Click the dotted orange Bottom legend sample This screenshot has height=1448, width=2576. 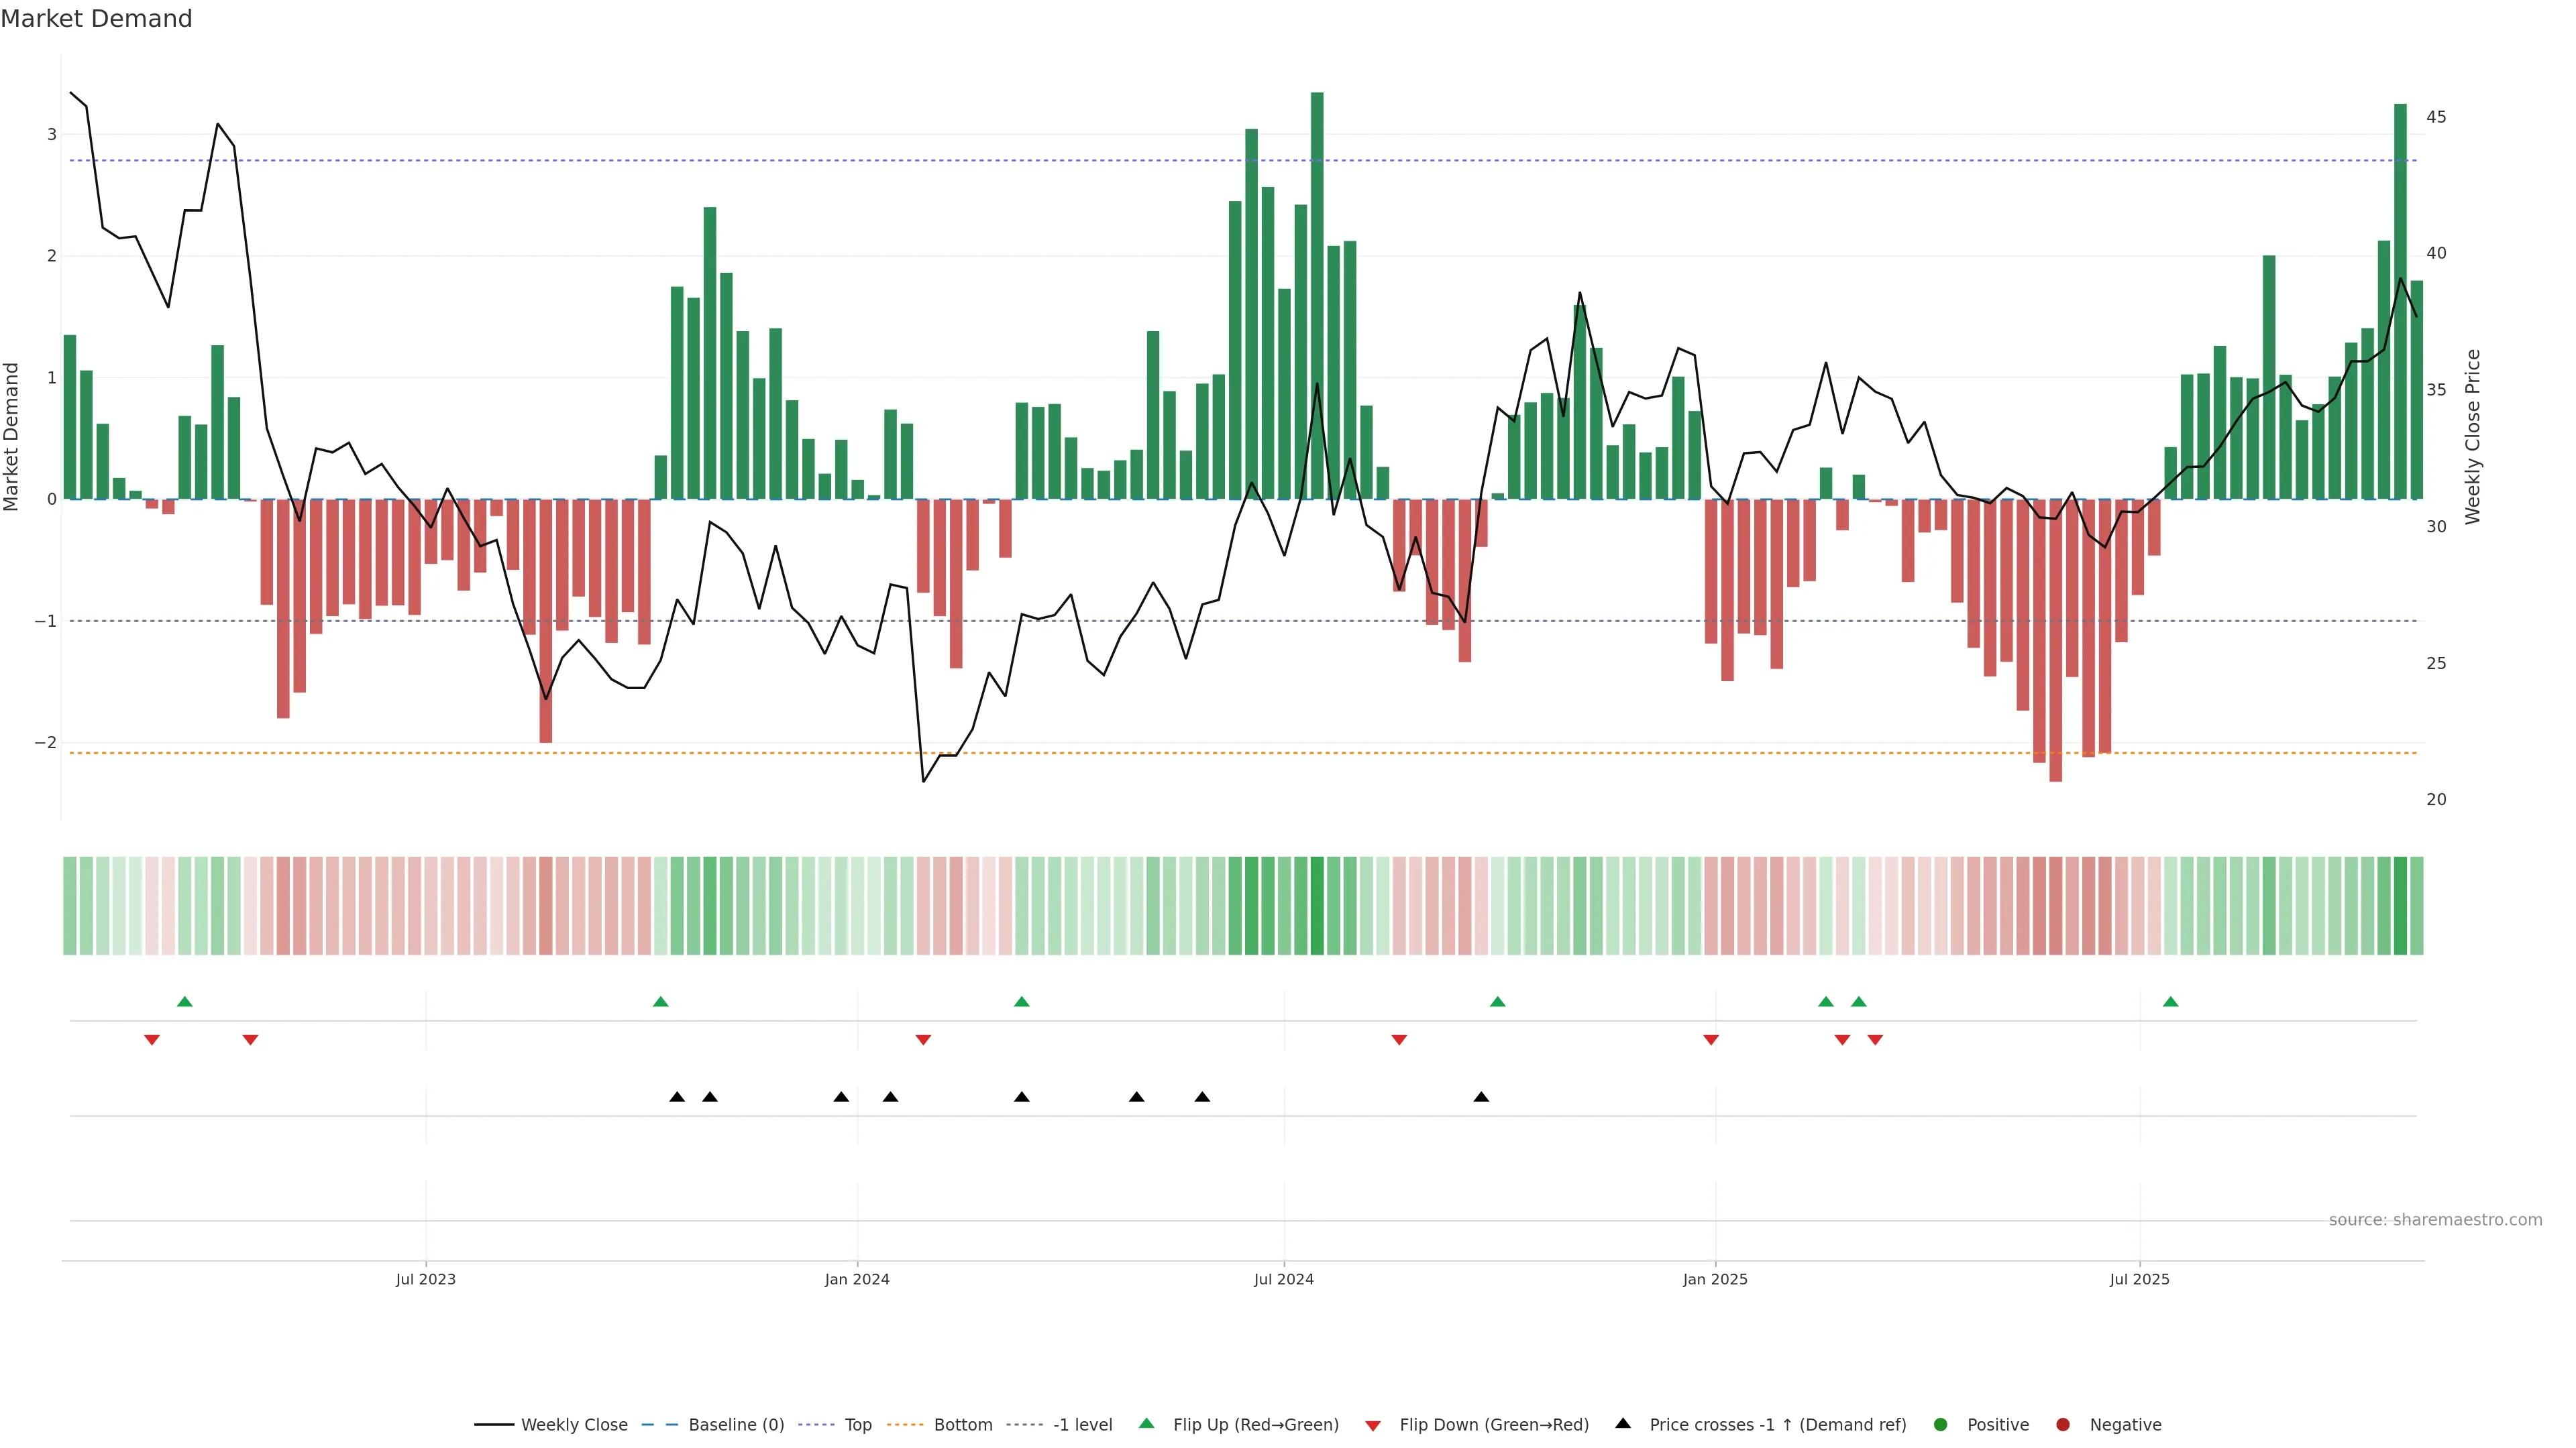click(906, 1424)
